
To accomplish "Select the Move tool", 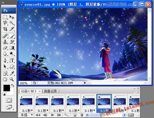I will [12, 17].
